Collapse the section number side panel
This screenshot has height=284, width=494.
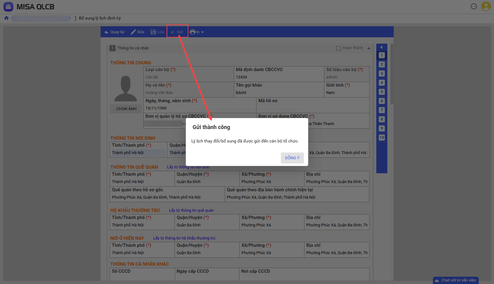[x=382, y=47]
